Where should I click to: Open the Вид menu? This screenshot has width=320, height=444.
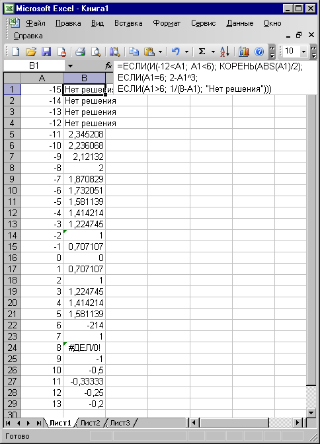97,23
